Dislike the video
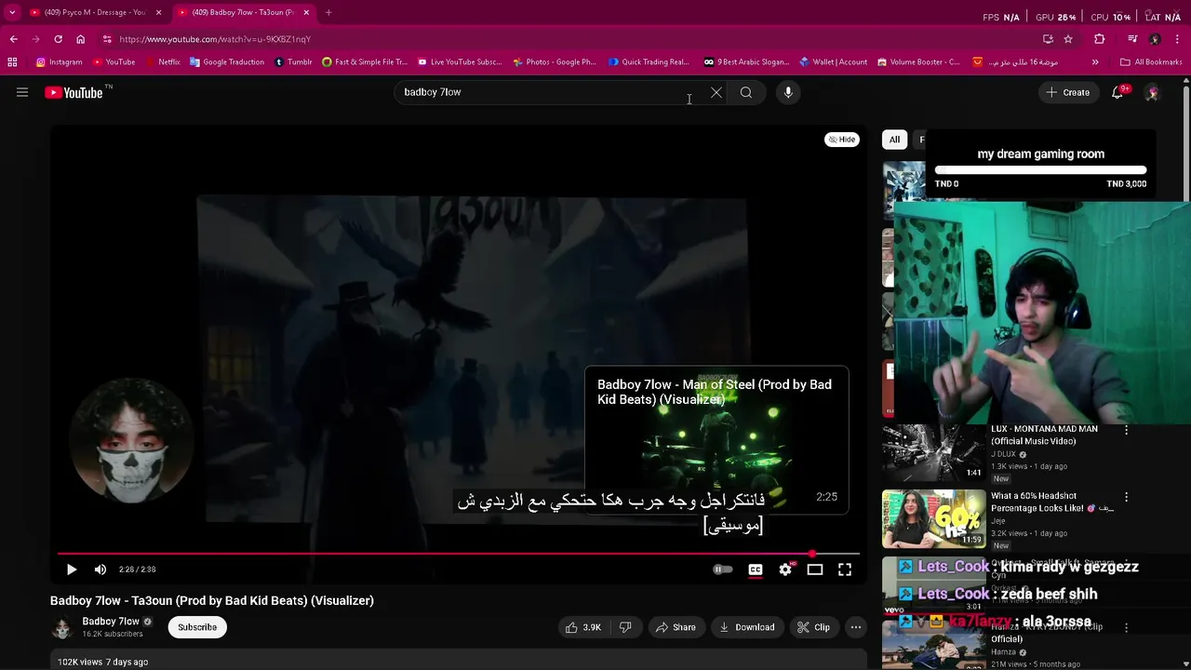1191x670 pixels. (625, 627)
